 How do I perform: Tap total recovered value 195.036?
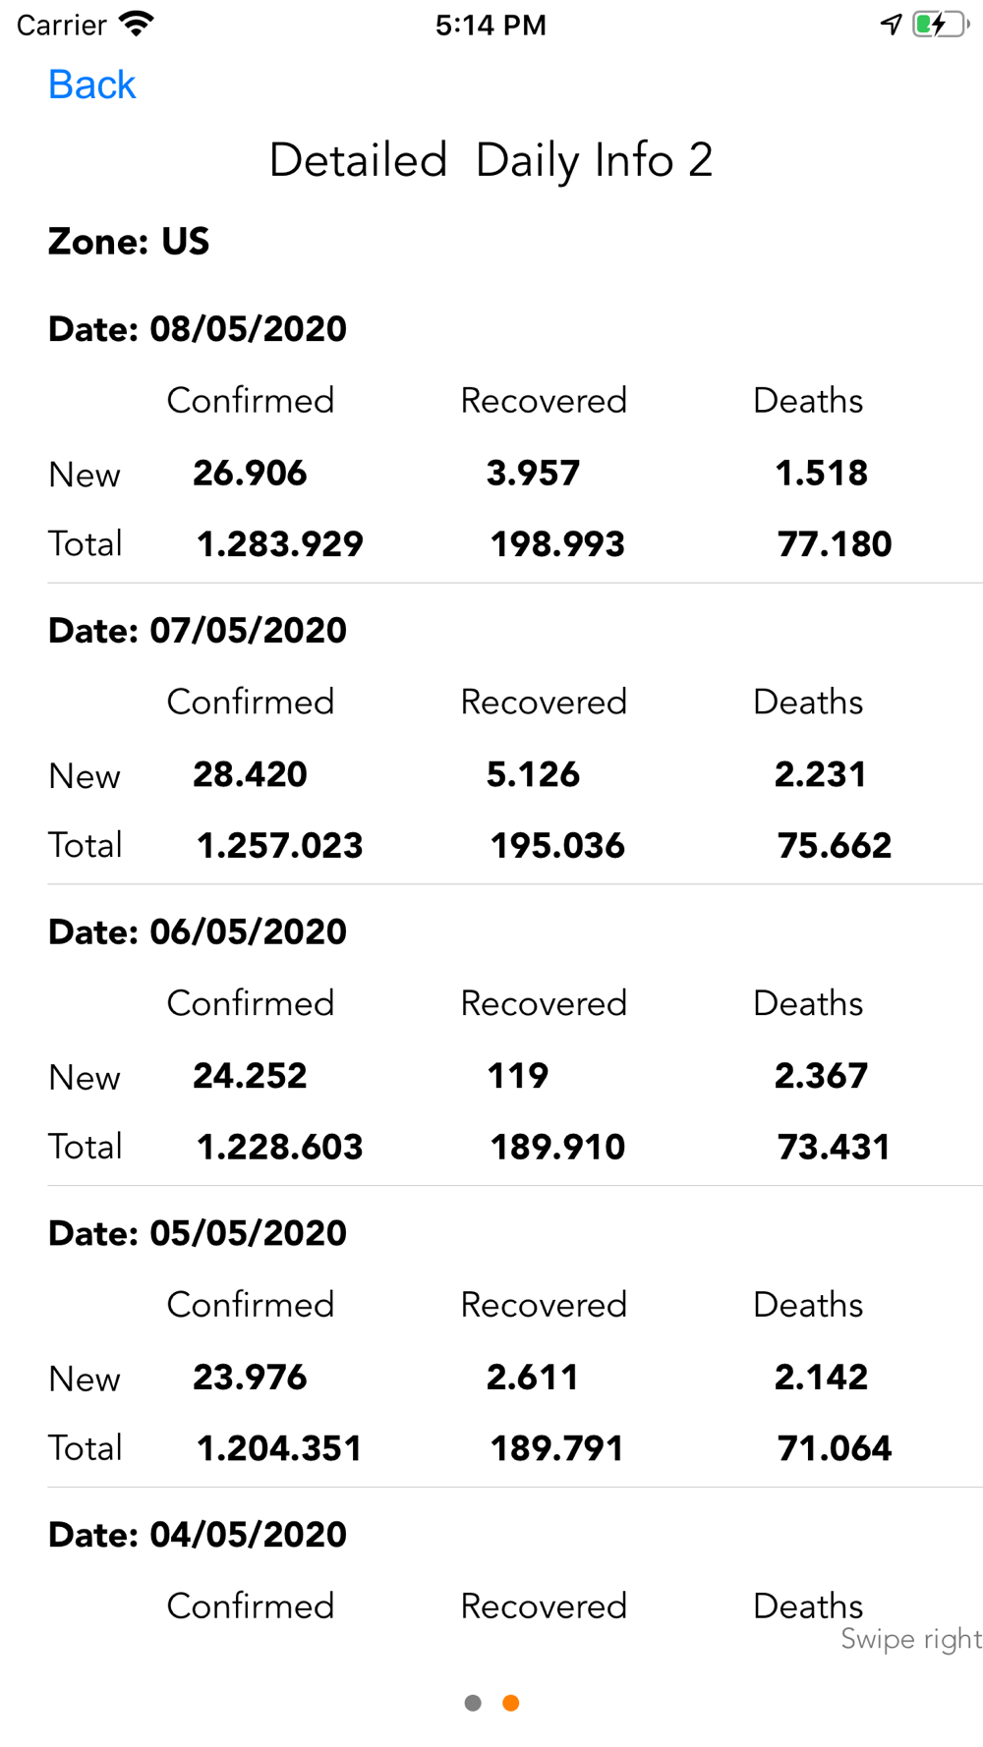tap(557, 846)
